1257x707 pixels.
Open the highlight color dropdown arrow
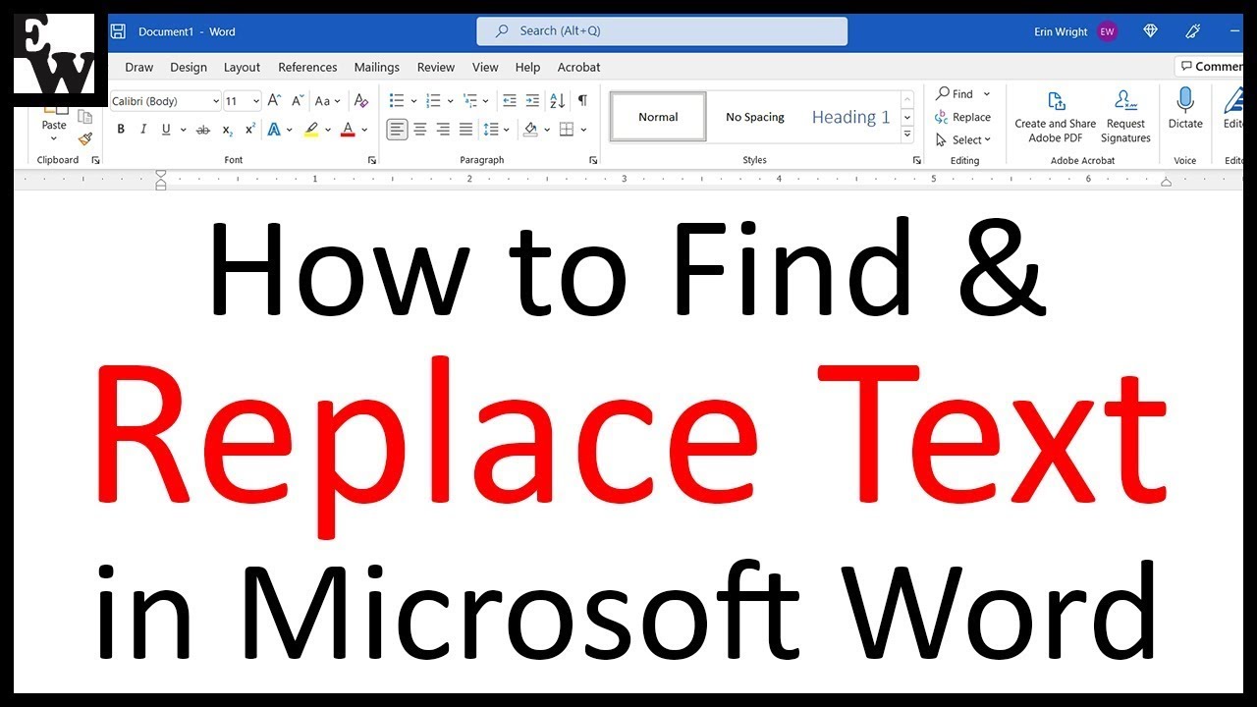tap(328, 130)
